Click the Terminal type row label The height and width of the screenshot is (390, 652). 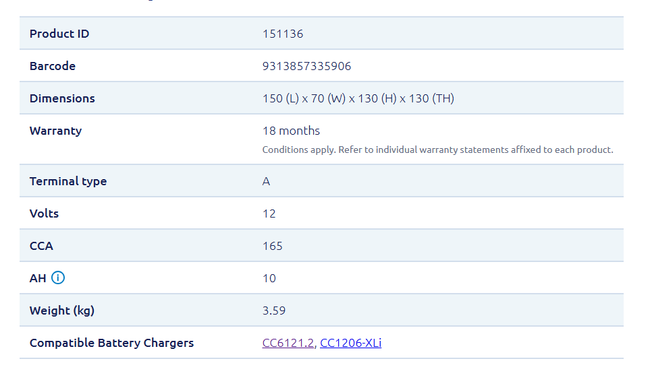click(x=68, y=181)
